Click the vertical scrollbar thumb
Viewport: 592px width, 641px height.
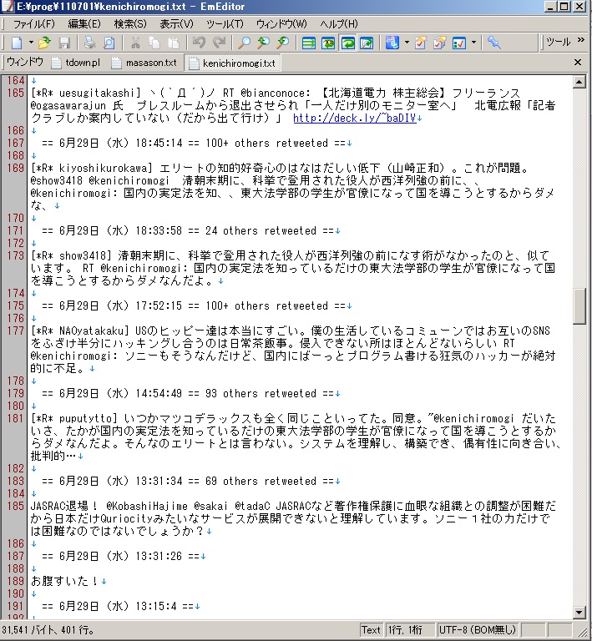579,306
